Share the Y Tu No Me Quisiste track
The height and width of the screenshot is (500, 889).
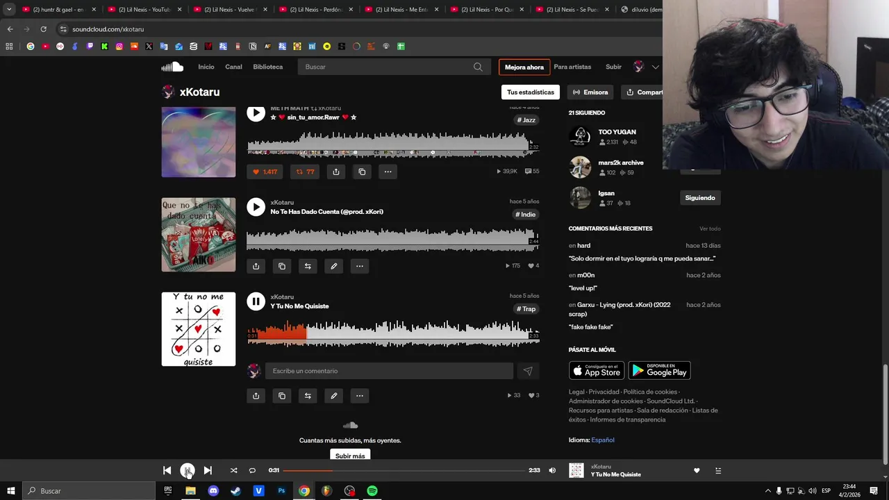(x=256, y=396)
